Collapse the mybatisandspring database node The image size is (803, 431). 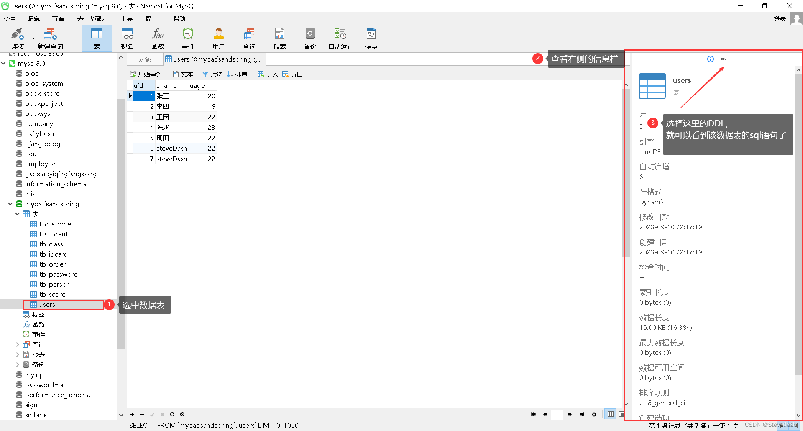click(10, 204)
